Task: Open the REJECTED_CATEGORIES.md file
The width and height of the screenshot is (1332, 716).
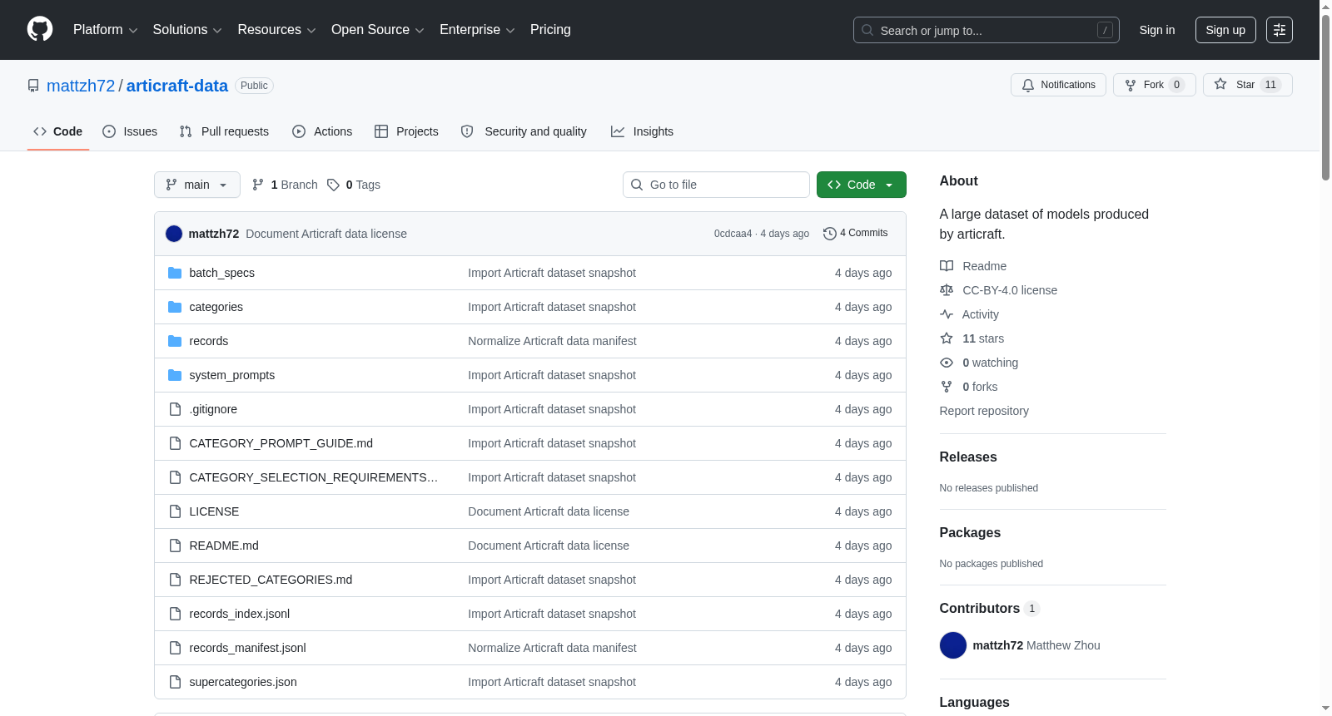Action: (x=271, y=580)
